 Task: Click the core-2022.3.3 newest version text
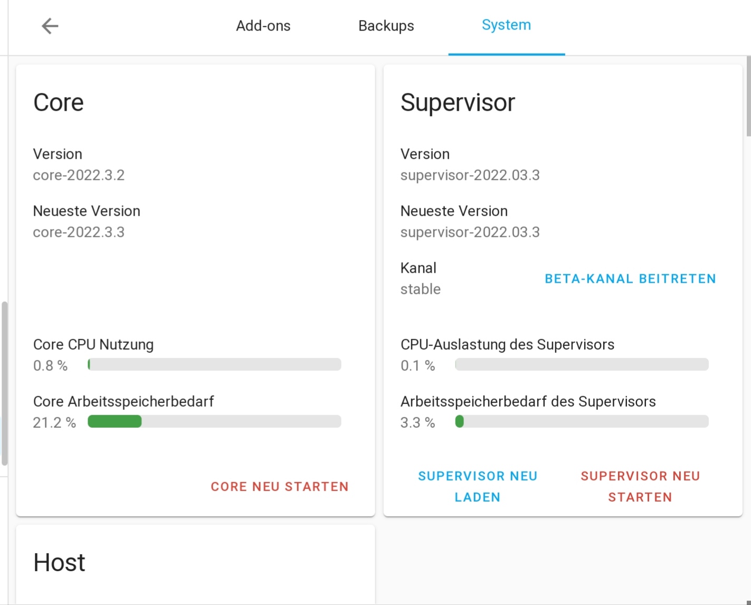click(x=79, y=232)
